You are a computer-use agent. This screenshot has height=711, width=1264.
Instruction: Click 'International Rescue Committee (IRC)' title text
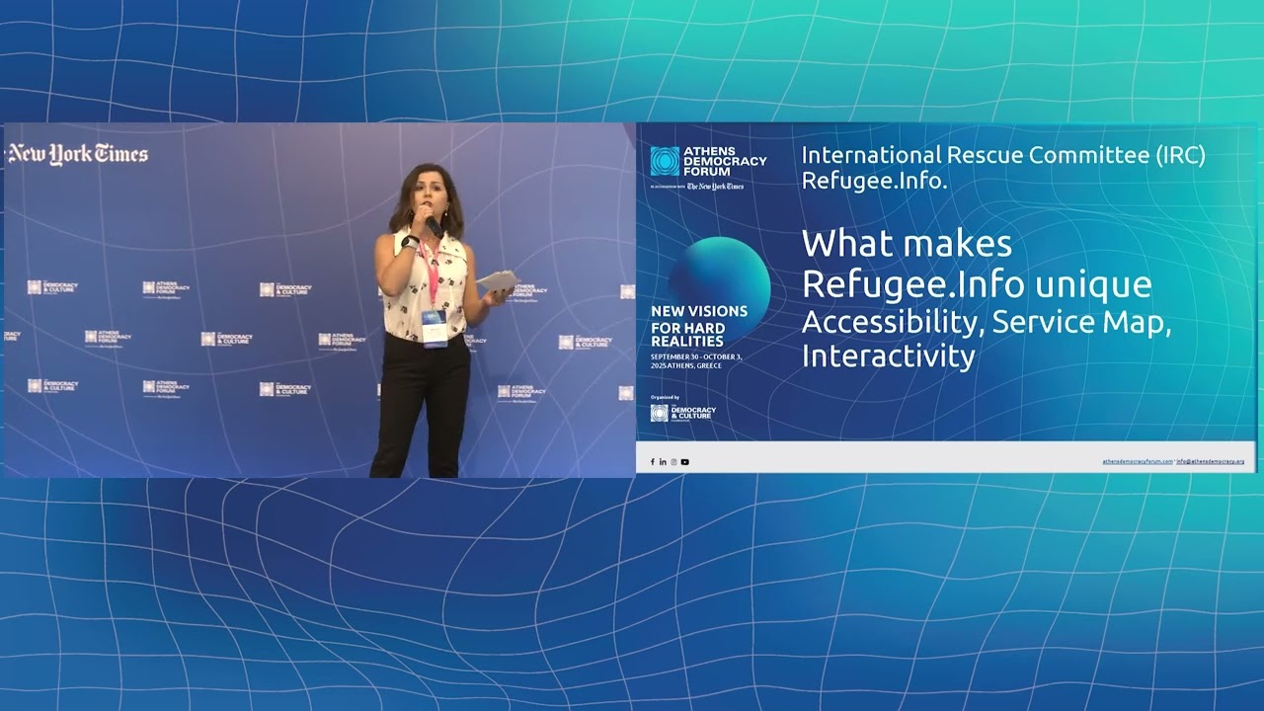click(1003, 155)
